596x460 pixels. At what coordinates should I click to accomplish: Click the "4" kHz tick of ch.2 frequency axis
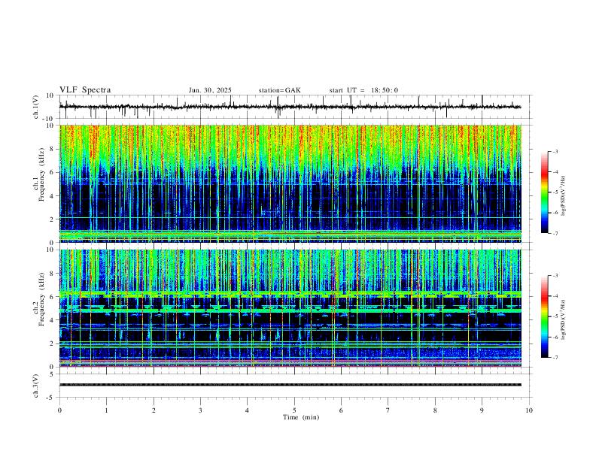click(x=53, y=320)
